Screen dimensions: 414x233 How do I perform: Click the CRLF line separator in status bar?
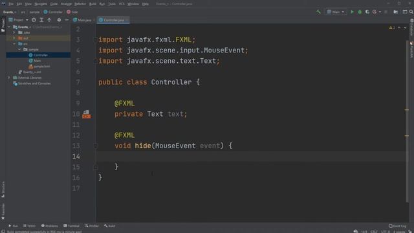coord(374,232)
